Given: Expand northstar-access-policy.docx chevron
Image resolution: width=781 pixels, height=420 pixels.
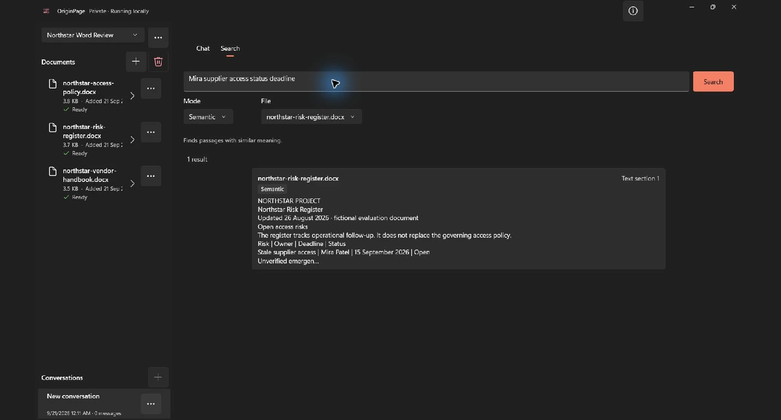Looking at the screenshot, I should (132, 95).
